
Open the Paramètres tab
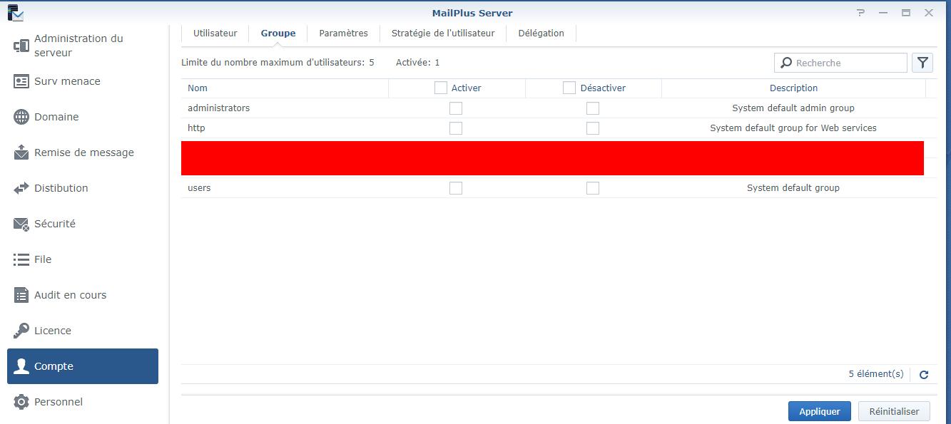(x=344, y=33)
